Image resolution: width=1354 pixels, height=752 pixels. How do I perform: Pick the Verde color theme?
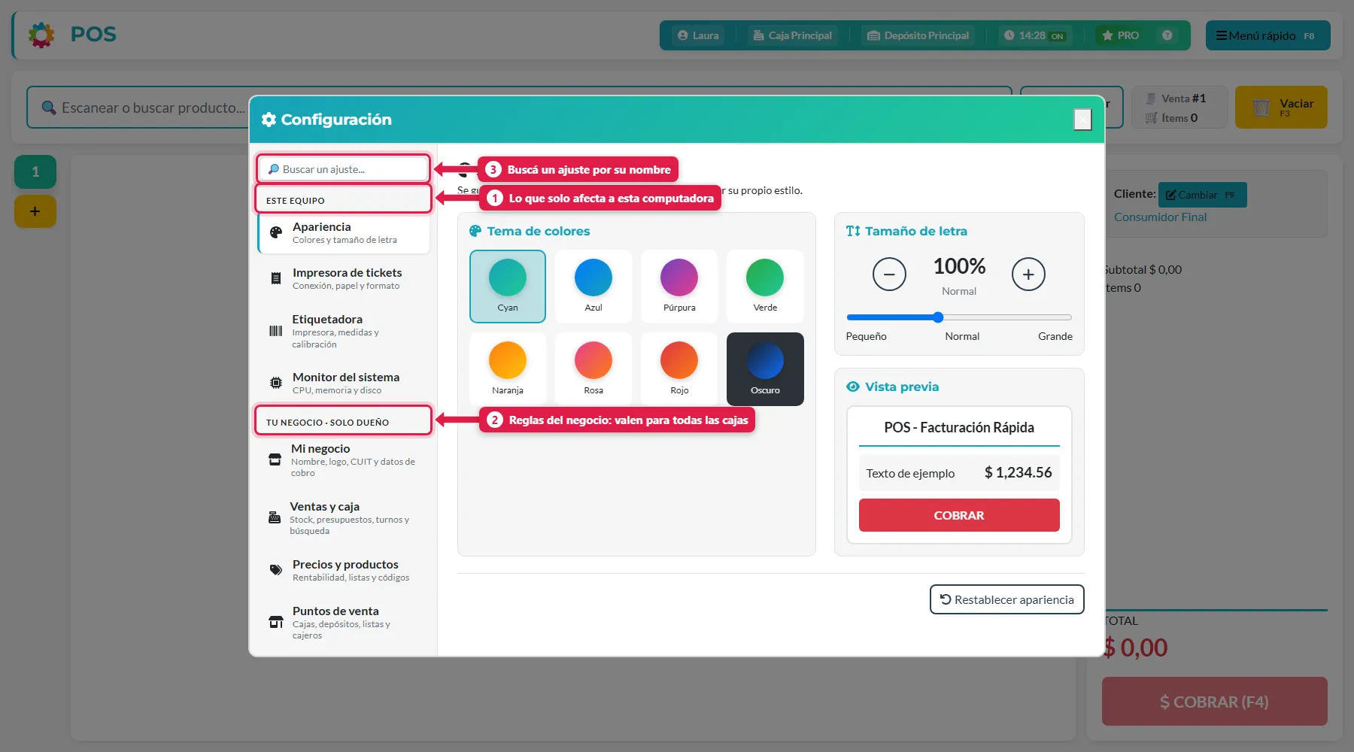click(x=765, y=287)
